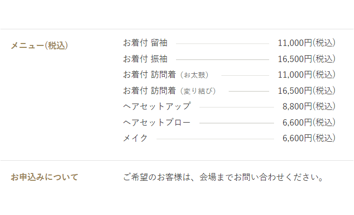
Task: Click the (お太鼓) small annotation
Action: tap(194, 75)
